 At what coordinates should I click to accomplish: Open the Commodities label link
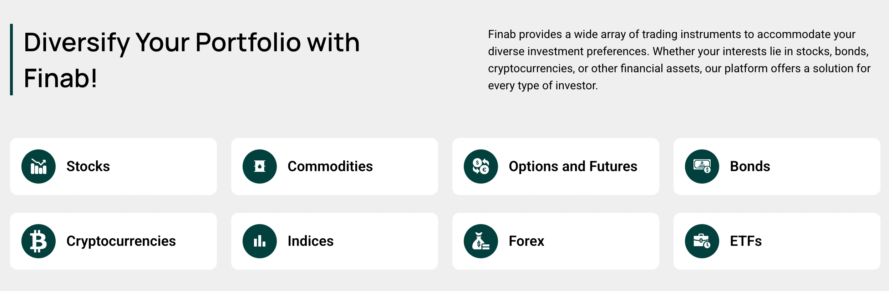click(x=330, y=166)
